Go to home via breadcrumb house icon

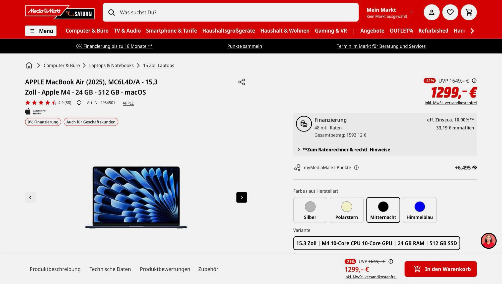point(29,65)
